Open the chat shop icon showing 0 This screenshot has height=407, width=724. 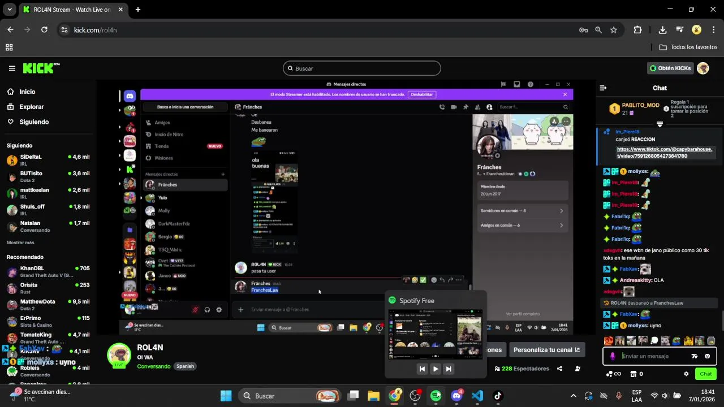(637, 374)
